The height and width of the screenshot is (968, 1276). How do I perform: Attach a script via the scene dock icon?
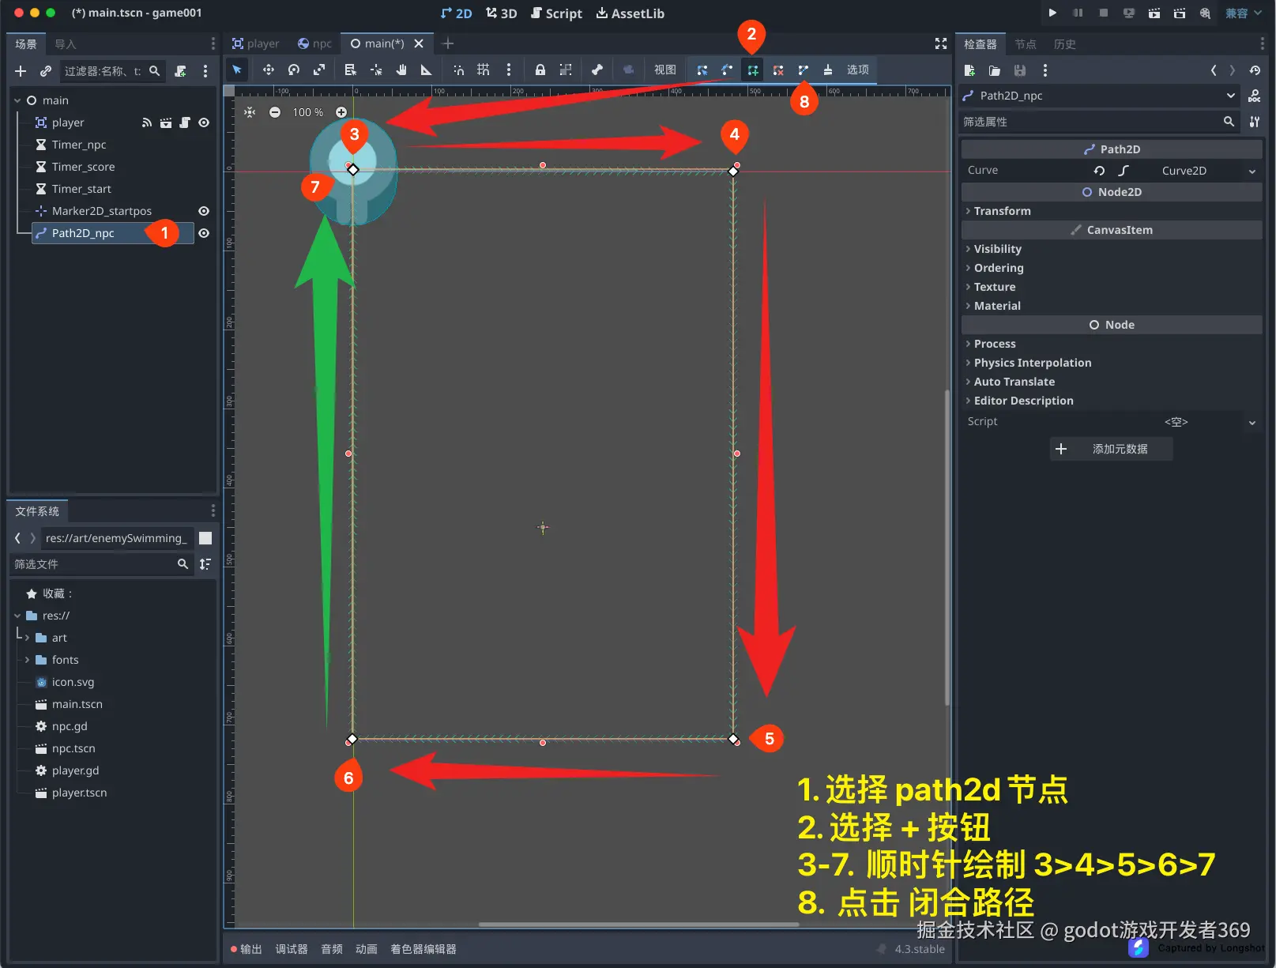point(181,71)
